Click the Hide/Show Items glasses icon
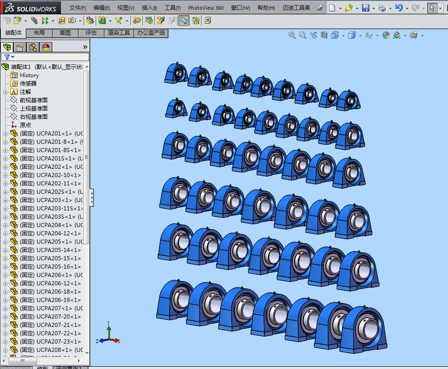 pyautogui.click(x=369, y=35)
